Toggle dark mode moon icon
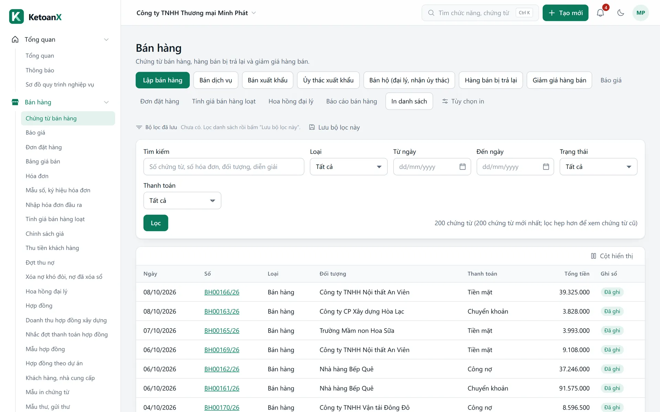This screenshot has height=412, width=660. click(620, 13)
